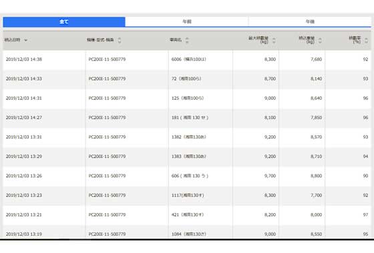Image resolution: width=374 pixels, height=253 pixels.
Task: Click loaded weight value 8,140
Action: tap(317, 79)
